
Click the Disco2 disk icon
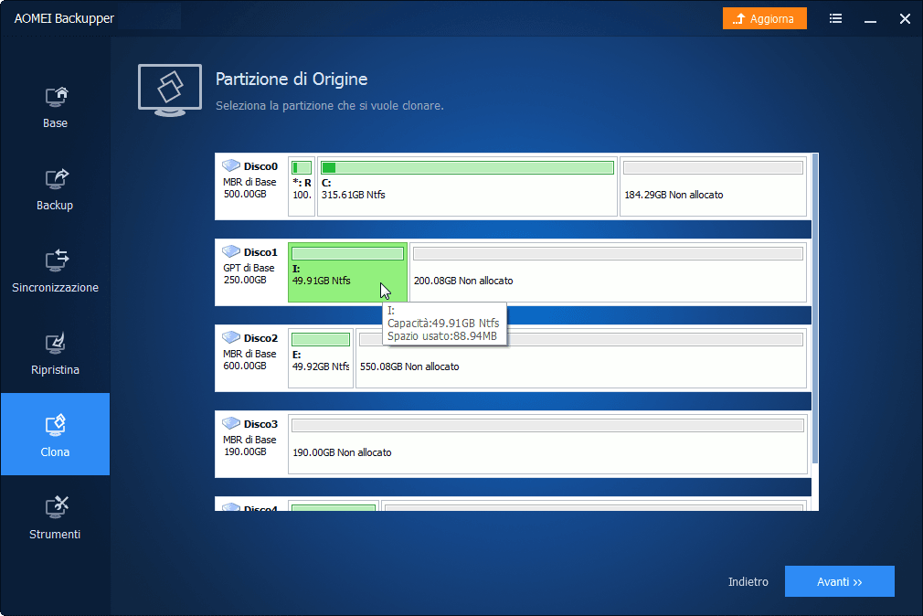pos(230,337)
